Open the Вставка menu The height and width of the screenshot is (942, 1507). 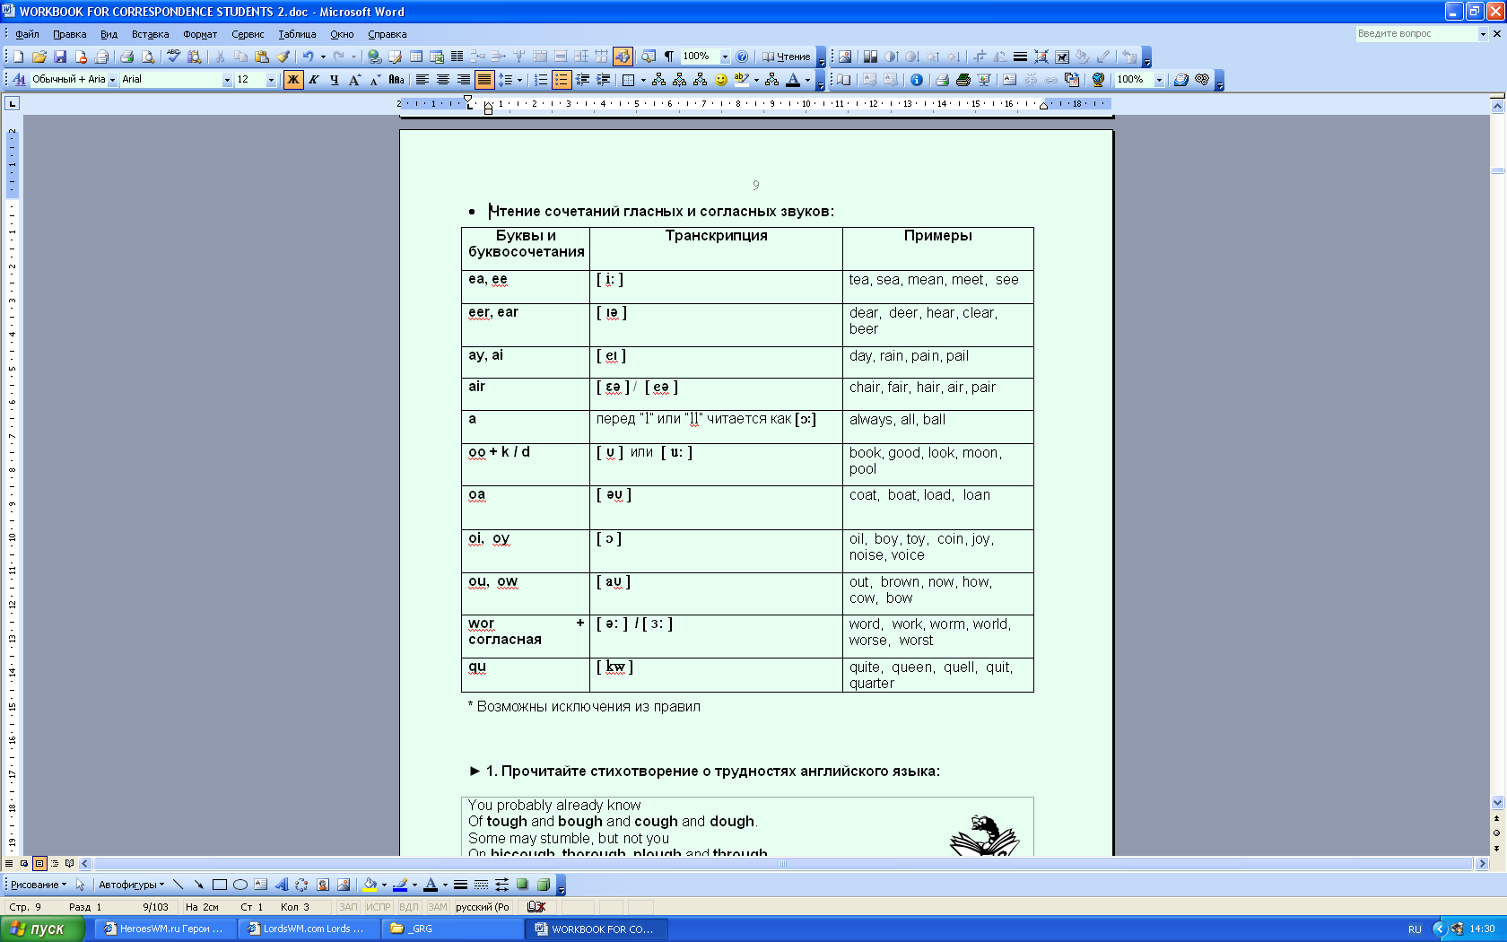tap(150, 34)
